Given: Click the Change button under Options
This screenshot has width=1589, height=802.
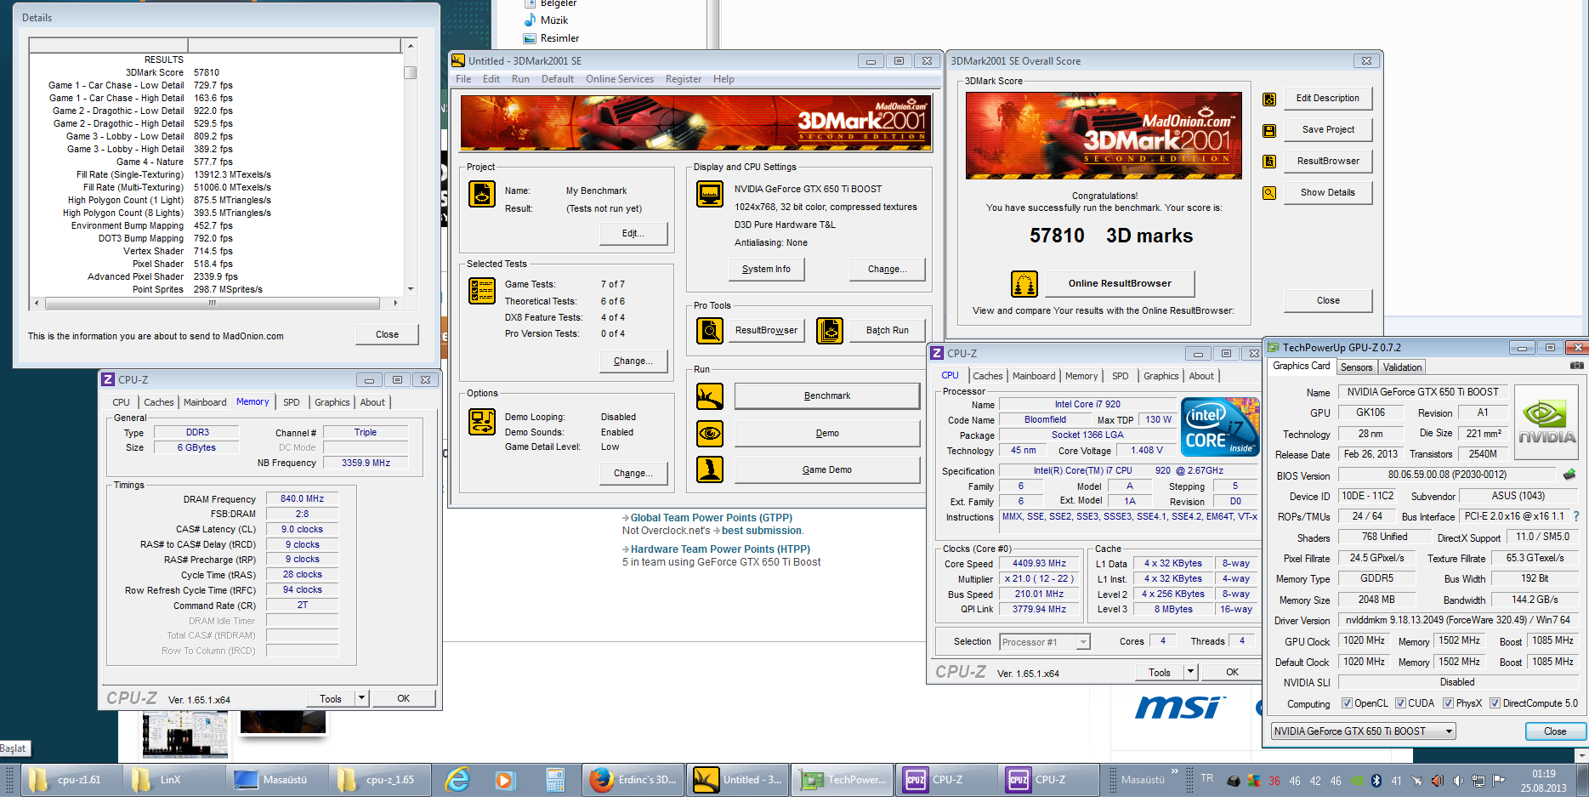Looking at the screenshot, I should 633,473.
